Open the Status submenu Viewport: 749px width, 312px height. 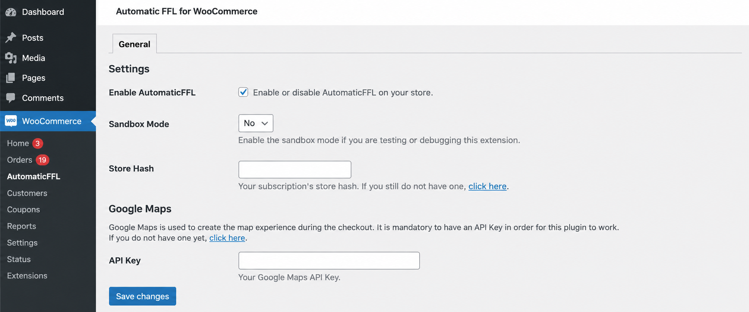19,259
